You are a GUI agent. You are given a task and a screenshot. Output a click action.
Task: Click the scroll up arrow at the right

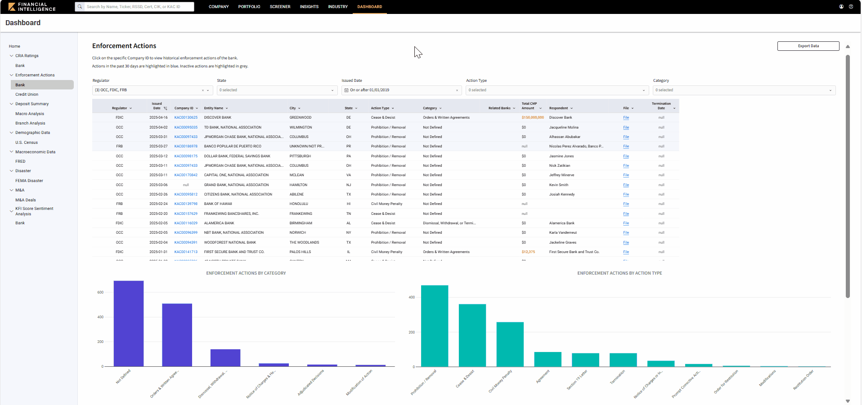[x=848, y=47]
